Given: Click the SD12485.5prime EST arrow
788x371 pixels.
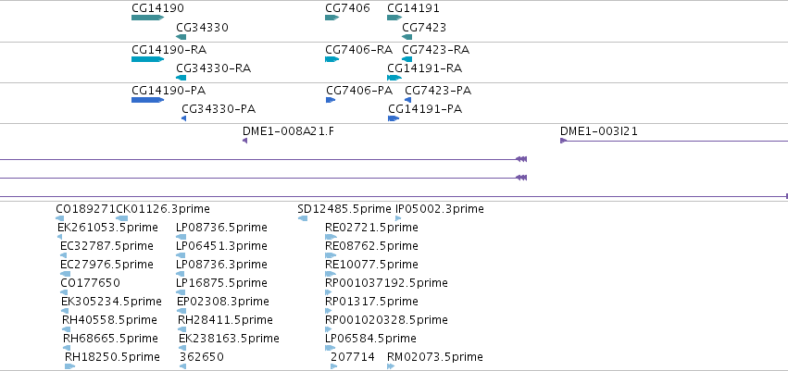Looking at the screenshot, I should coord(303,217).
